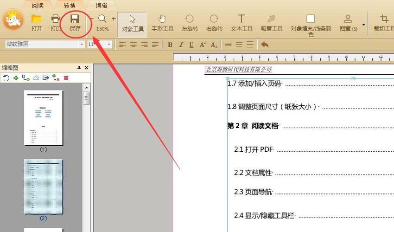
Task: Justify the text alignment
Action: coord(155,45)
